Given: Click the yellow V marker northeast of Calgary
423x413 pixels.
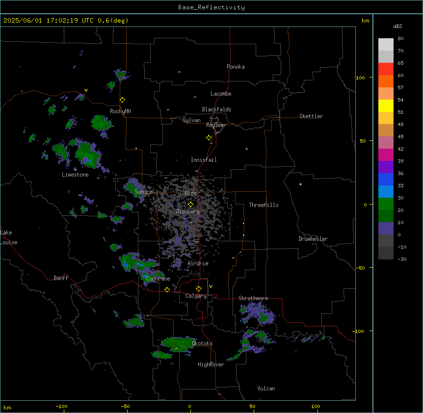Looking at the screenshot, I should [x=211, y=286].
